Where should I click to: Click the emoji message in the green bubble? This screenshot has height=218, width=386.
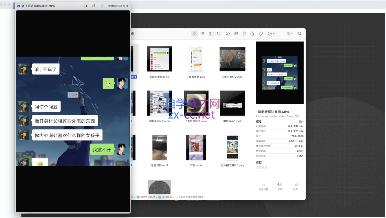(x=108, y=84)
